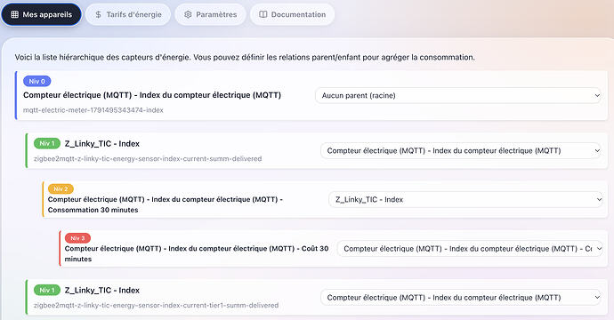Image resolution: width=614 pixels, height=320 pixels.
Task: Click 'Z_Linky_TIC - Index' title above current-summ-delivered
Action: click(x=102, y=144)
